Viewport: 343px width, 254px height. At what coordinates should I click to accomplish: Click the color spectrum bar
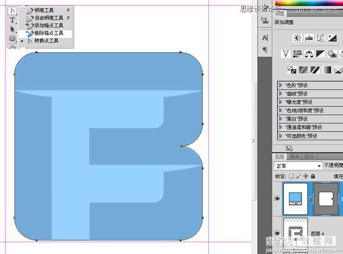[309, 3]
